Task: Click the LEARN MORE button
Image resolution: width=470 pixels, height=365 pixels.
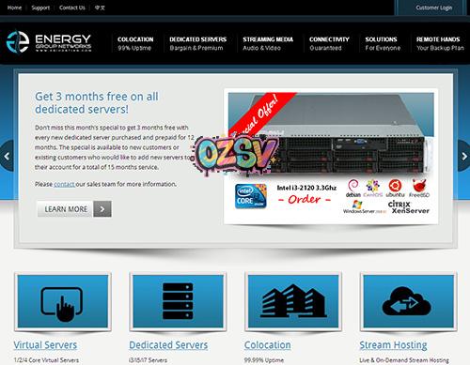Action: [65, 209]
